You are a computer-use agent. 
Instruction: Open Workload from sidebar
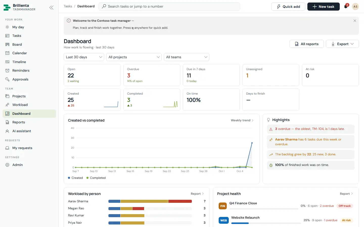pos(29,105)
